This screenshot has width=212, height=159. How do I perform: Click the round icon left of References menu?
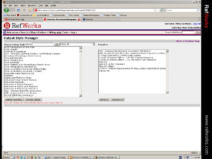(5, 32)
